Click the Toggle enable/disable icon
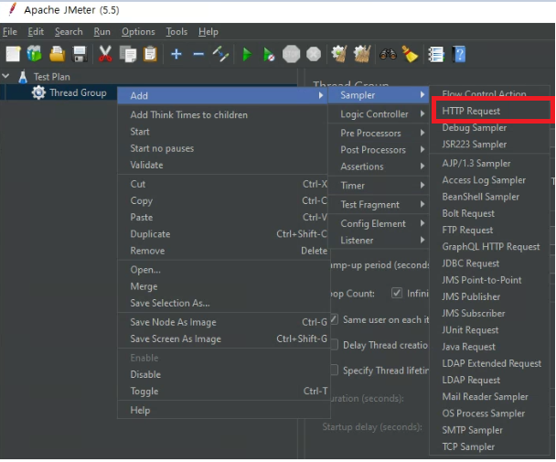Screen dimensions: 556x462 (220, 54)
